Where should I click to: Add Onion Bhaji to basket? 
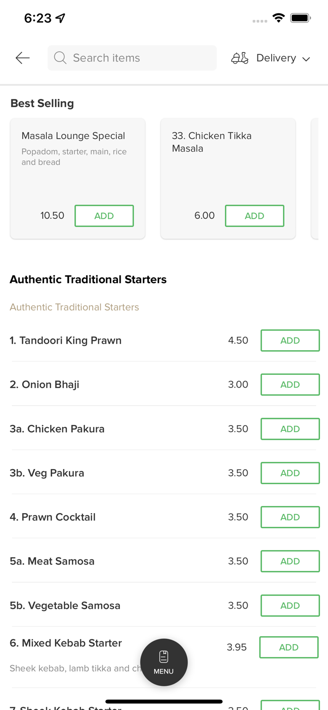point(290,384)
